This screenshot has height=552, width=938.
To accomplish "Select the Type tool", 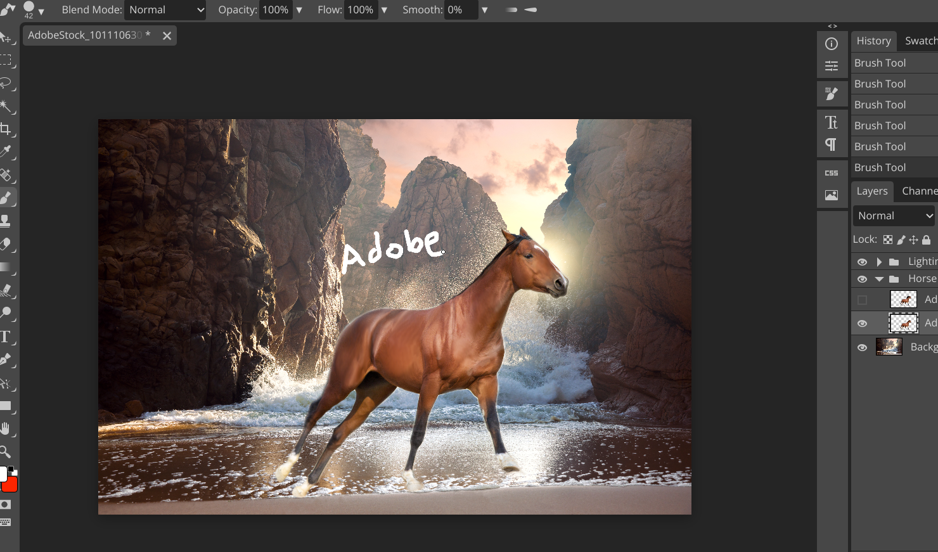I will pyautogui.click(x=6, y=337).
